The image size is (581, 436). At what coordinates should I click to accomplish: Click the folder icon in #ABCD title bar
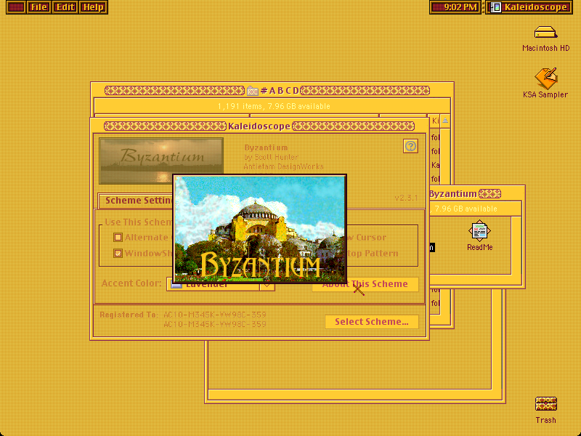pyautogui.click(x=252, y=90)
